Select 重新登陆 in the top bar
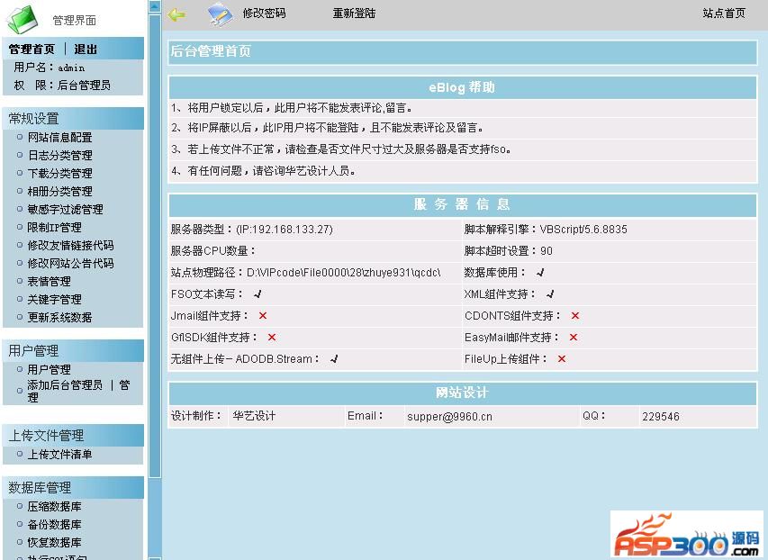This screenshot has width=768, height=560. click(x=354, y=14)
